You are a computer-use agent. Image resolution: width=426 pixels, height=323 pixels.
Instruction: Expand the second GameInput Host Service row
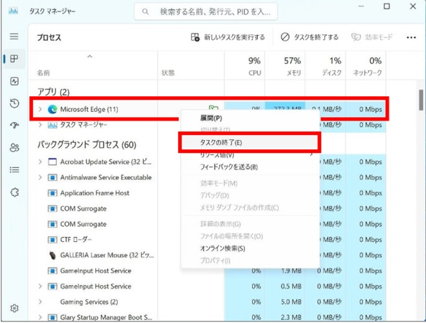[x=40, y=286]
